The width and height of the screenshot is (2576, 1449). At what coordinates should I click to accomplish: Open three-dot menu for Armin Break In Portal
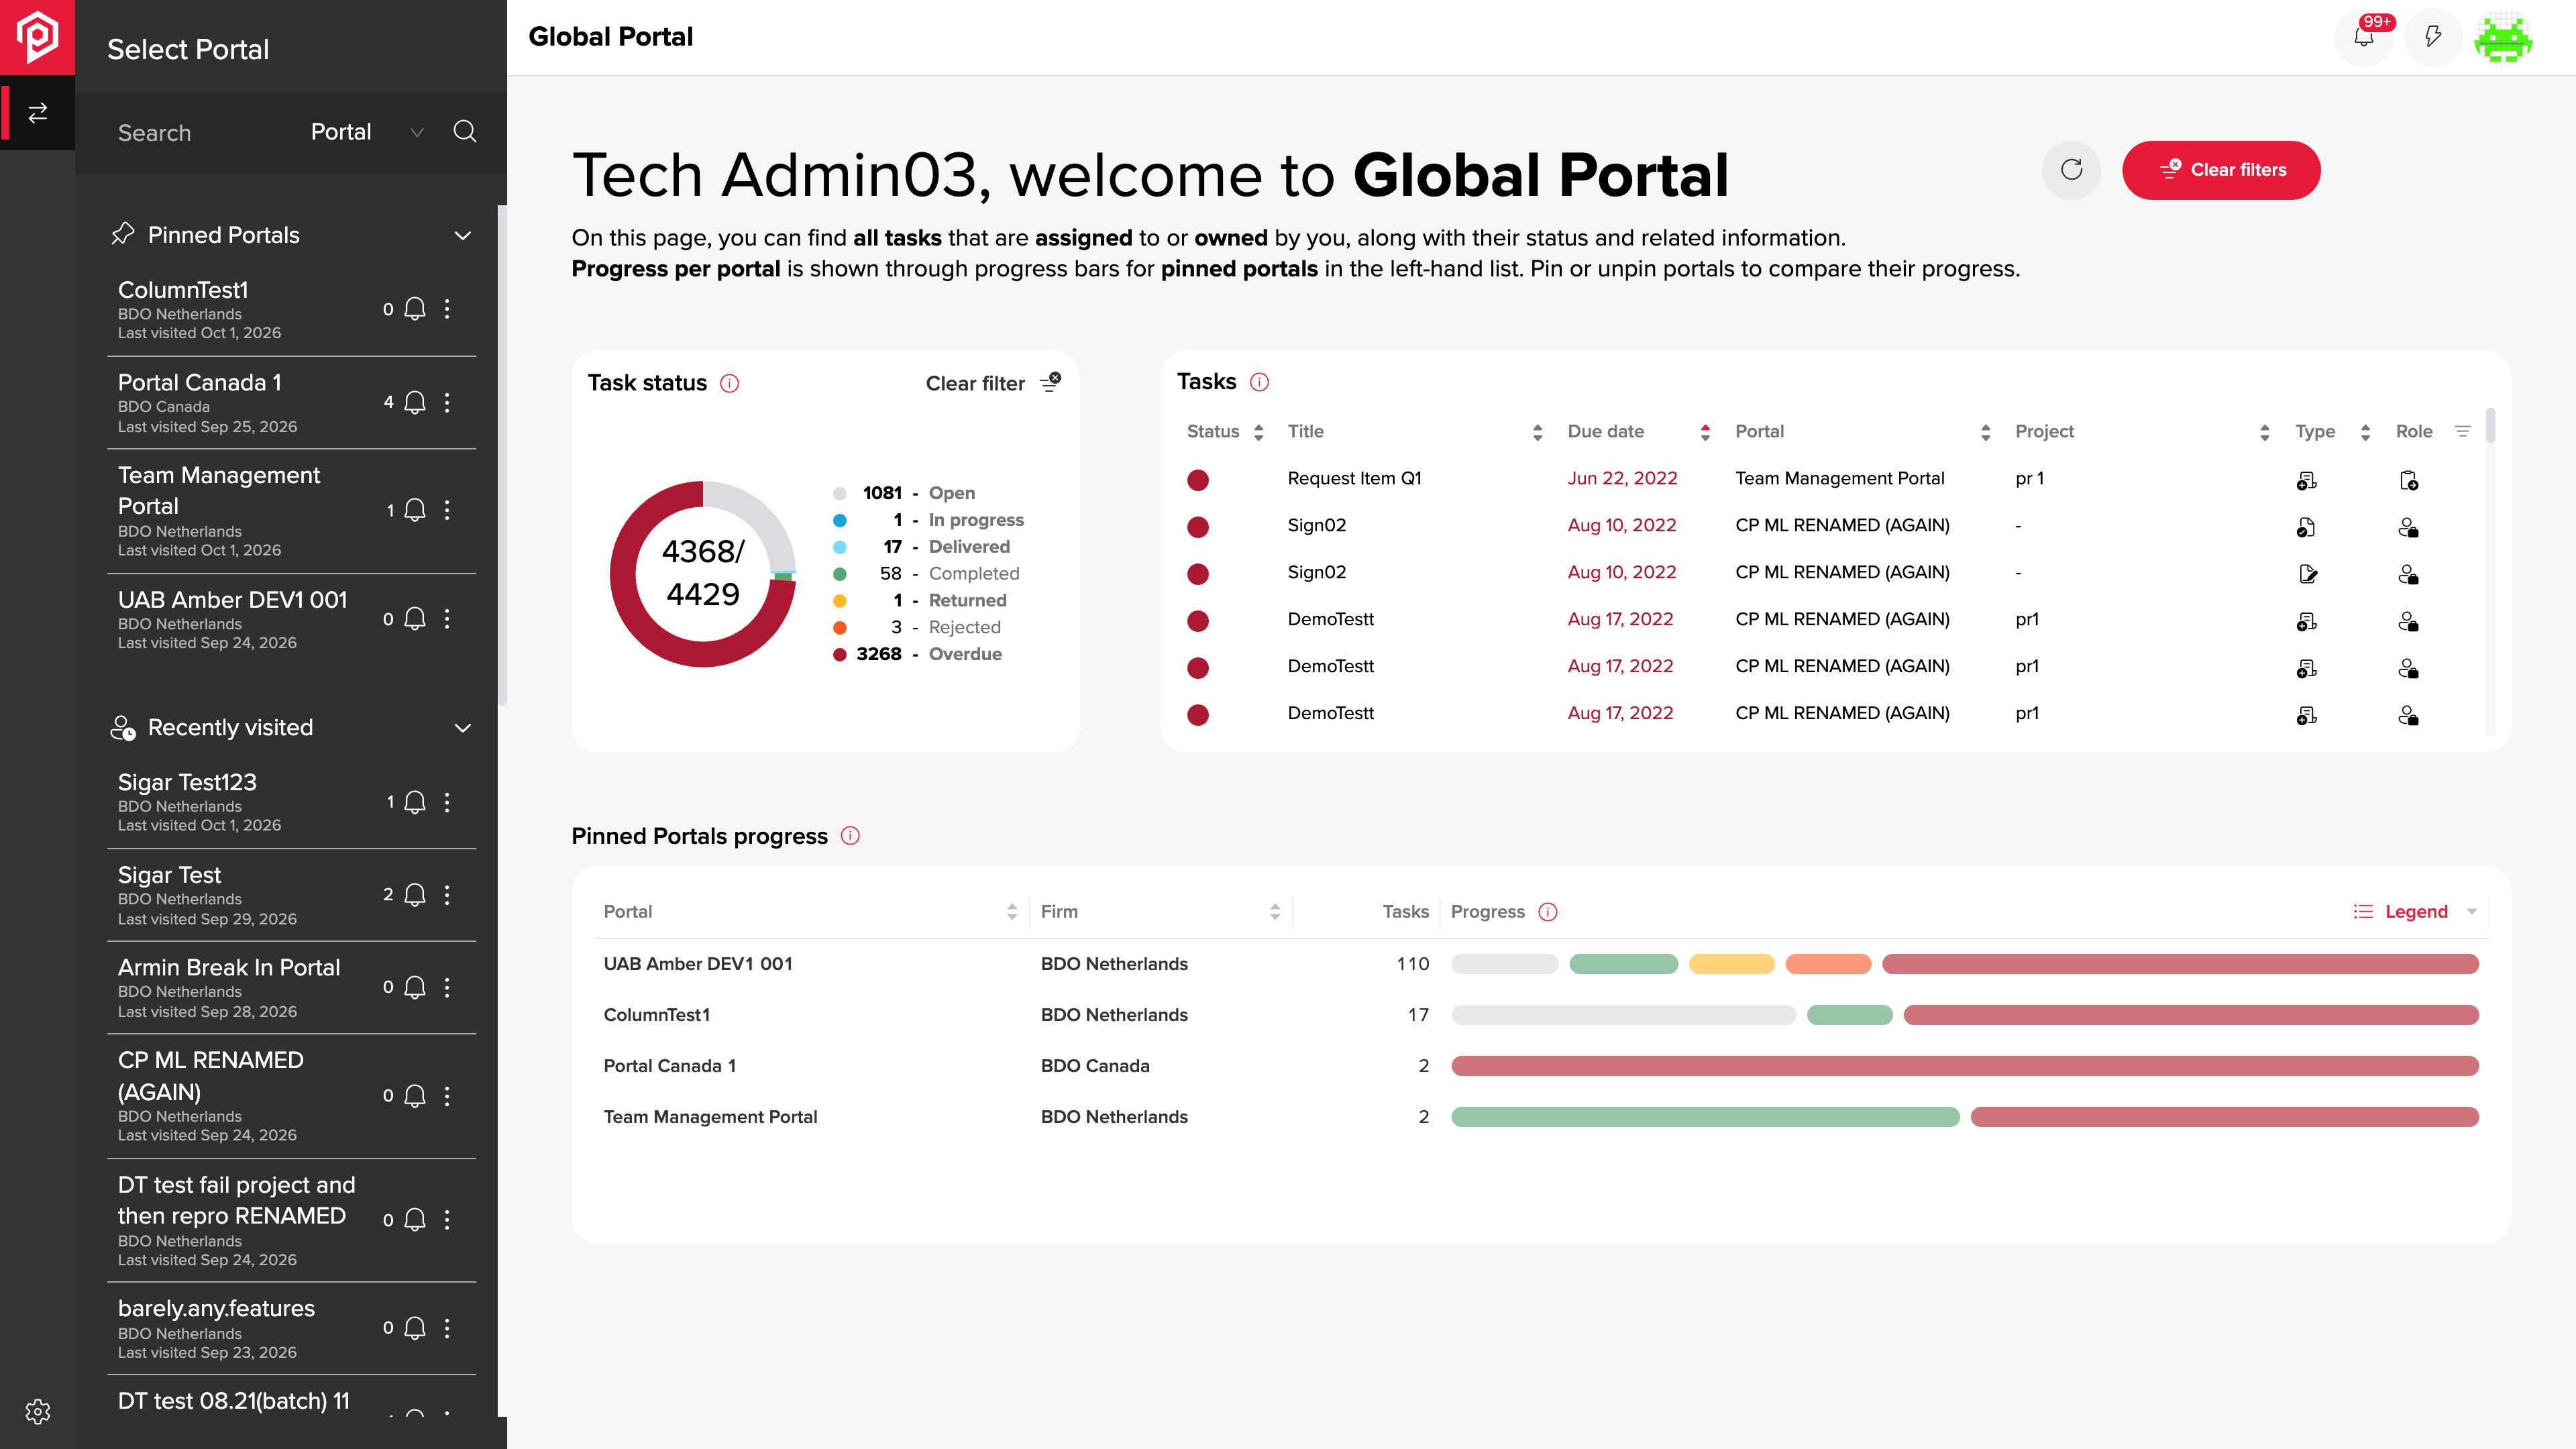coord(447,987)
